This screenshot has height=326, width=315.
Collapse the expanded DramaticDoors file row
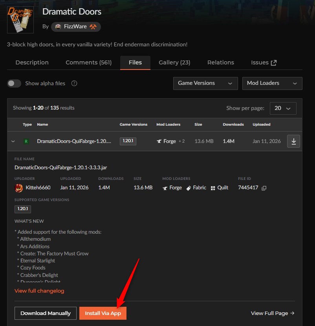click(13, 141)
